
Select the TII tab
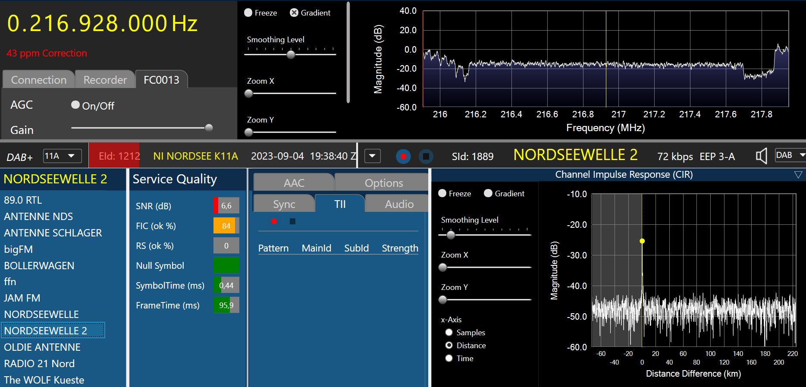point(340,204)
